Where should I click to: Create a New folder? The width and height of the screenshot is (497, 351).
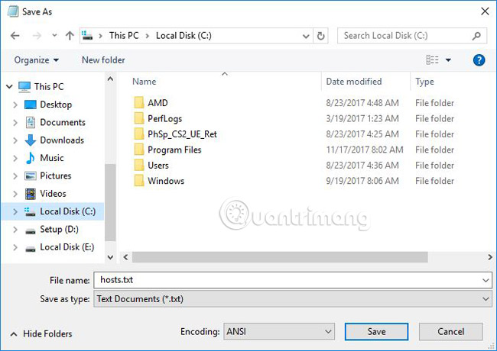[103, 60]
